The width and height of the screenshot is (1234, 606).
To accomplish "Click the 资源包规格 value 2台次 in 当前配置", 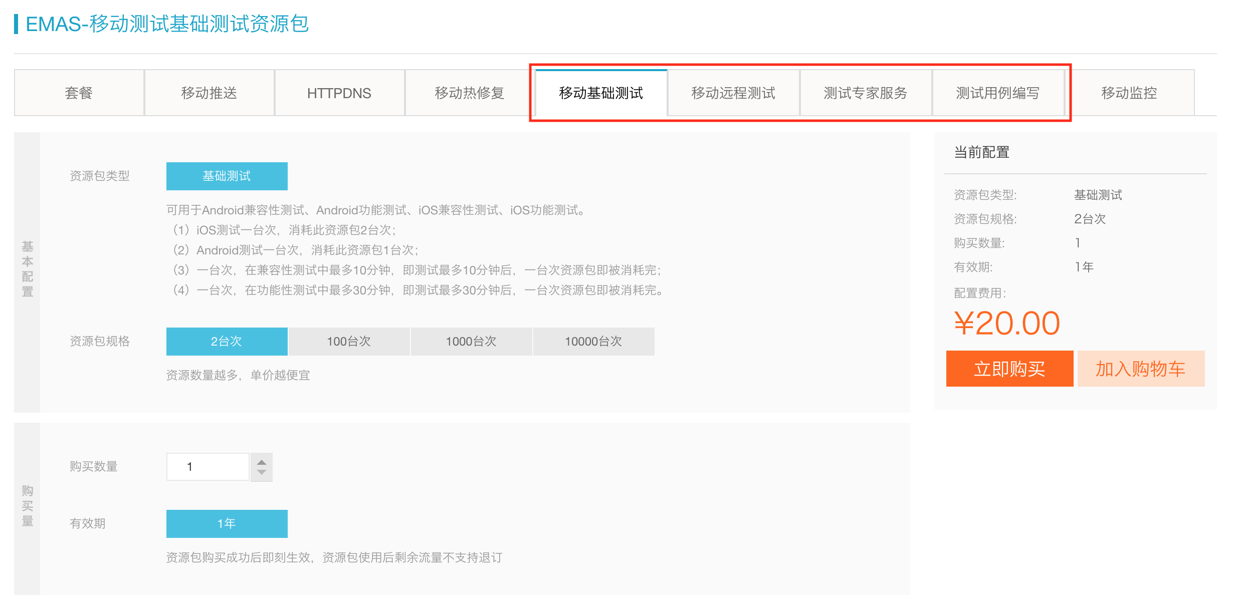I will [x=1090, y=219].
